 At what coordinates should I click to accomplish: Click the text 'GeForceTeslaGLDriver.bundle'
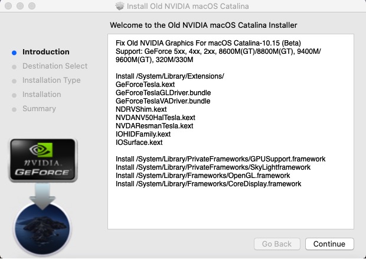(163, 93)
